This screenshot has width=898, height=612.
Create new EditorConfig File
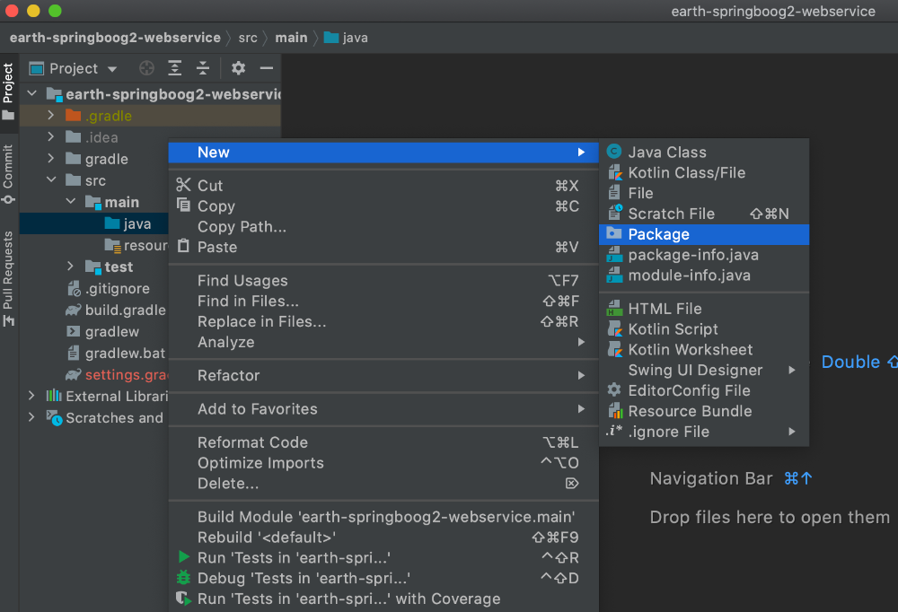[x=704, y=391]
